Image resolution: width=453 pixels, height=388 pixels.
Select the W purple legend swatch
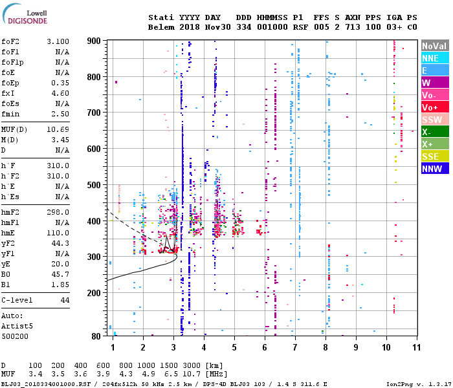coord(435,83)
